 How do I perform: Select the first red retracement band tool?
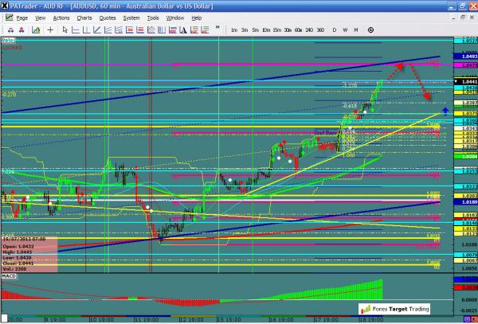pyautogui.click(x=130, y=29)
